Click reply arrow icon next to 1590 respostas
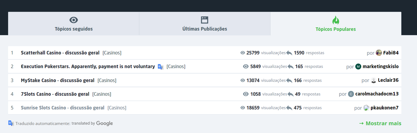417x133 pixels. pos(289,53)
